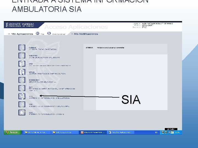Expand the Mis Aplicaciones menu arrow
The width and height of the screenshot is (198, 148).
9,34
